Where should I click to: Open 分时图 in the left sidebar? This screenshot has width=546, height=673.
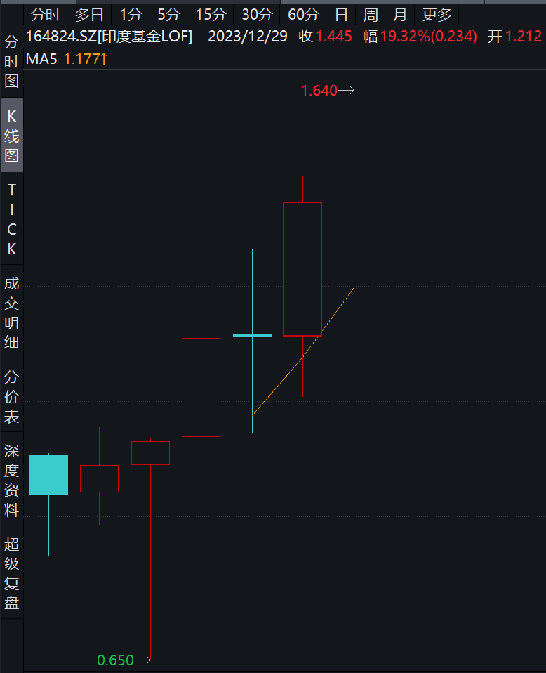click(x=12, y=61)
